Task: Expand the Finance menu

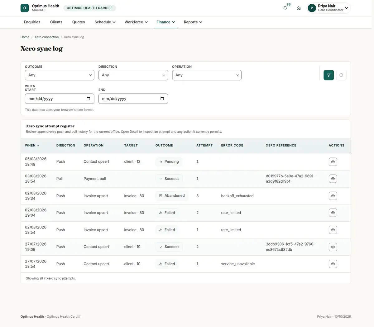Action: point(165,22)
